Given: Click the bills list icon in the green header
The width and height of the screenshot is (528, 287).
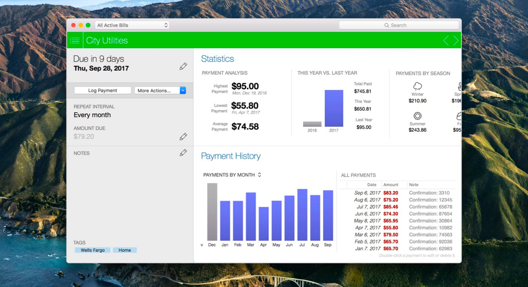Looking at the screenshot, I should click(75, 40).
